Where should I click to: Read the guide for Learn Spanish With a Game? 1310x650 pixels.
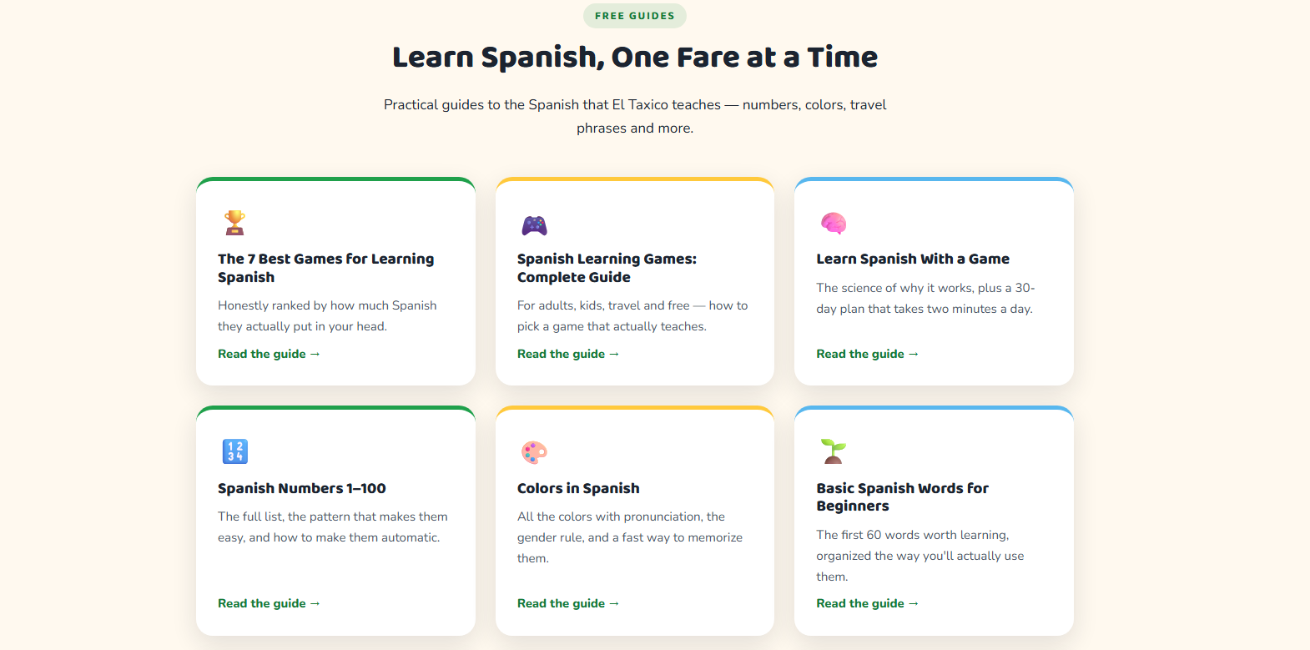(868, 354)
